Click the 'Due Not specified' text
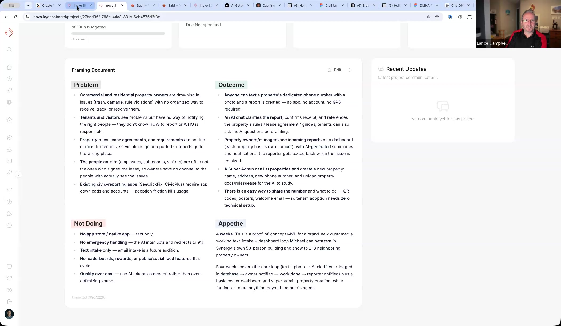561x326 pixels. tap(203, 25)
